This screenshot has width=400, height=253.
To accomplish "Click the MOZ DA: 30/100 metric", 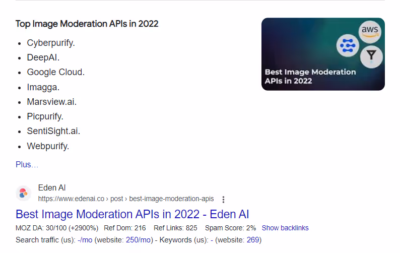I will (57, 228).
